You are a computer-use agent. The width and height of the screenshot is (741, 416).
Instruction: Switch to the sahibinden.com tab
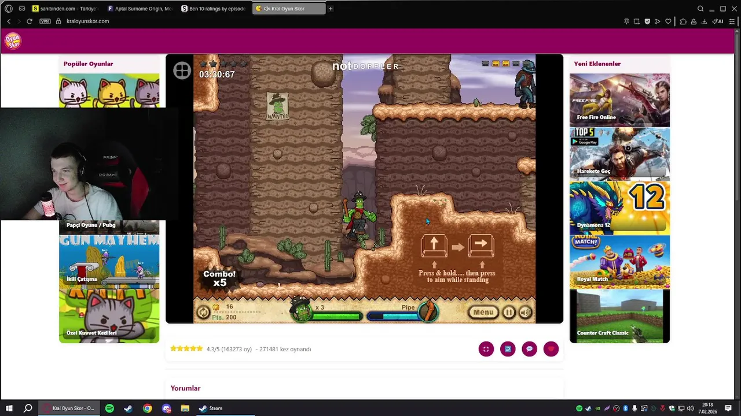65,9
